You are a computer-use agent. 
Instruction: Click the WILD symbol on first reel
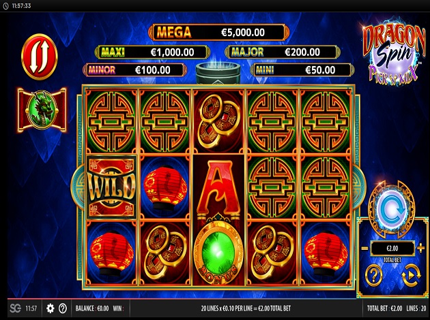click(111, 187)
